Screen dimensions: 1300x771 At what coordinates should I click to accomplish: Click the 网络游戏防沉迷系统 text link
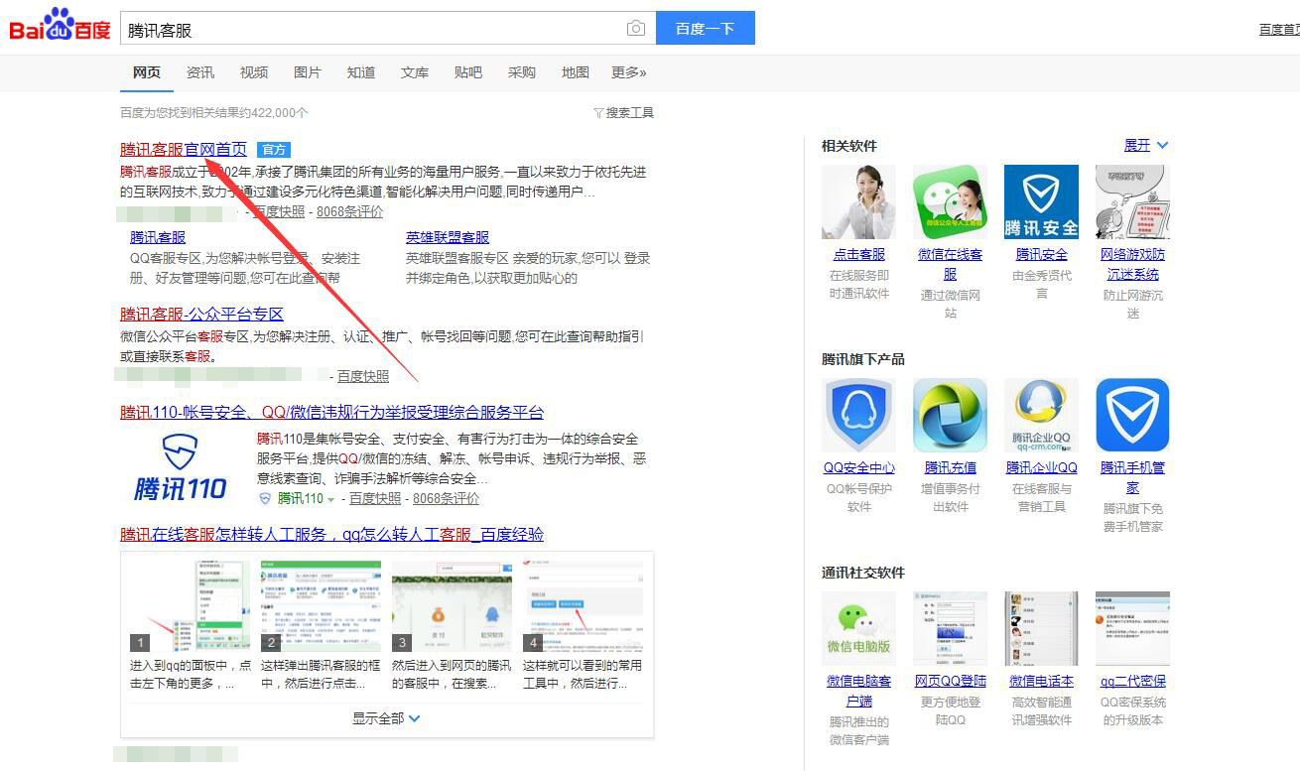pos(1132,264)
